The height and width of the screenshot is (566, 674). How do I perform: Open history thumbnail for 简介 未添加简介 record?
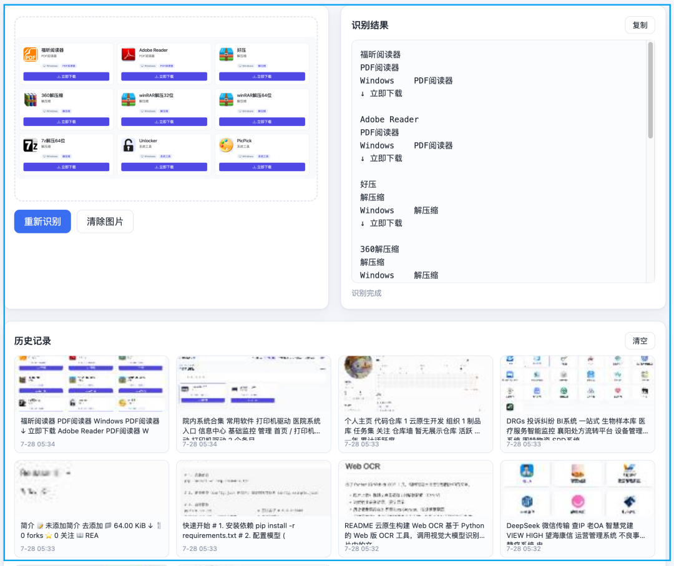click(92, 489)
